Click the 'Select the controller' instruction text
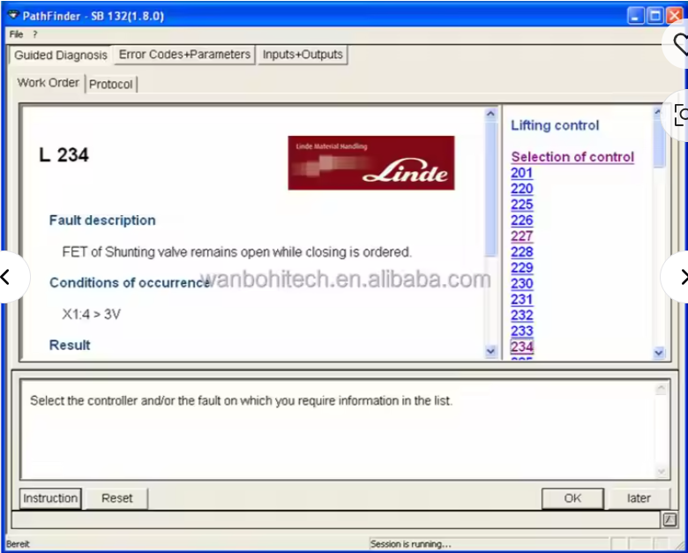The width and height of the screenshot is (688, 553). point(241,400)
